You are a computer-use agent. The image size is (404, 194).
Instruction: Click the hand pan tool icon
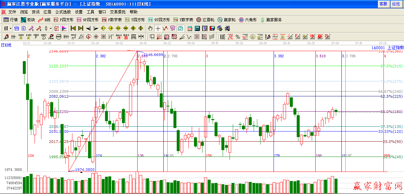[150, 28]
